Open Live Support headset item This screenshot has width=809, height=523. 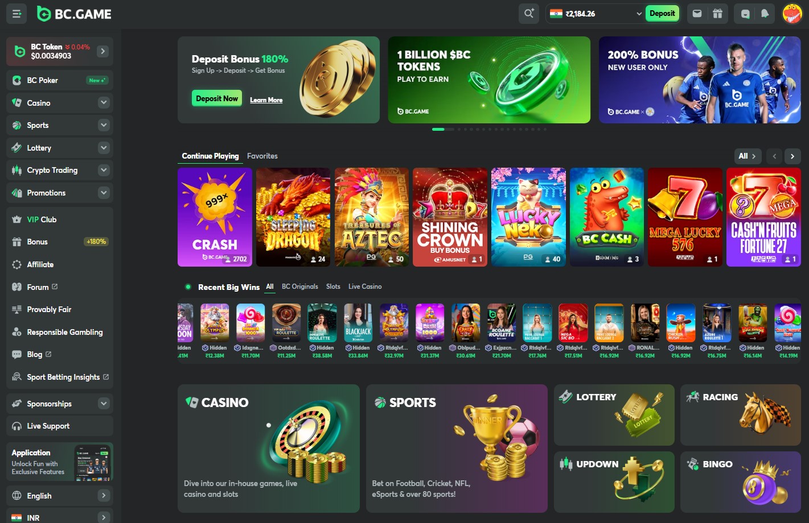[60, 426]
